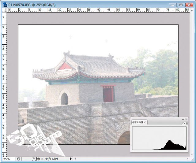Open the histogram panel options menu icon
Viewport: 196px width, 163px height.
click(x=185, y=123)
